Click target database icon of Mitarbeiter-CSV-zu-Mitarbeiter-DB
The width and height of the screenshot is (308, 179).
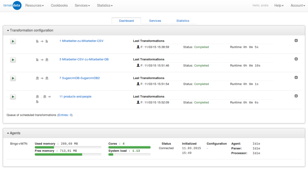pos(47,60)
